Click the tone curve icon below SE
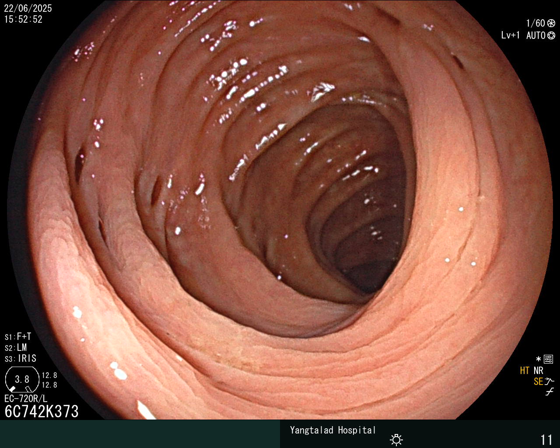 (x=549, y=392)
